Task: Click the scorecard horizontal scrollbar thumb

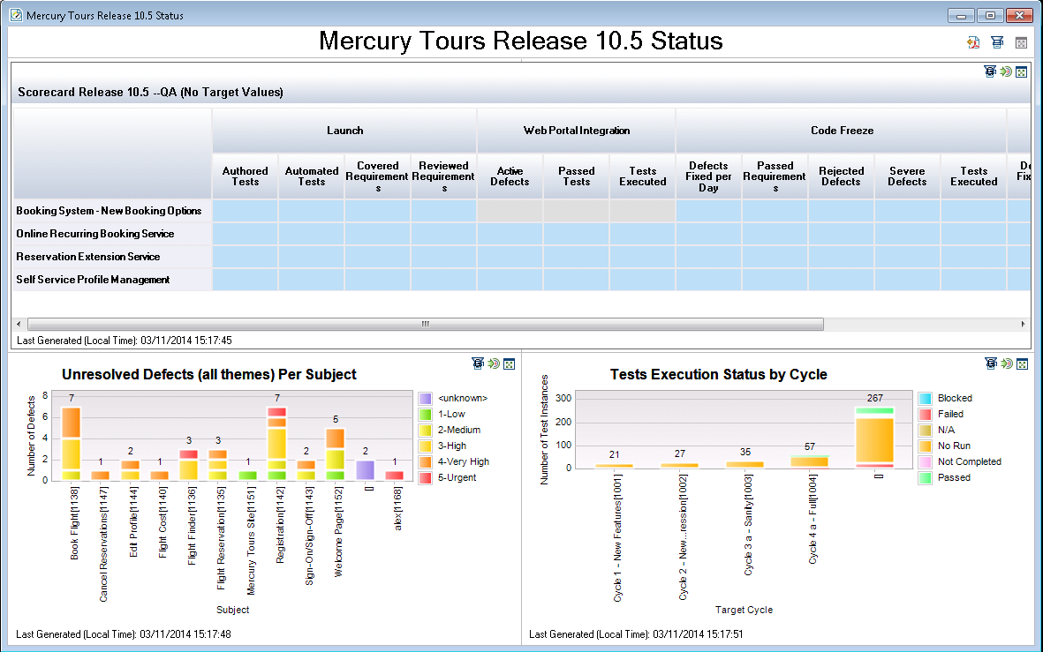Action: coord(426,325)
